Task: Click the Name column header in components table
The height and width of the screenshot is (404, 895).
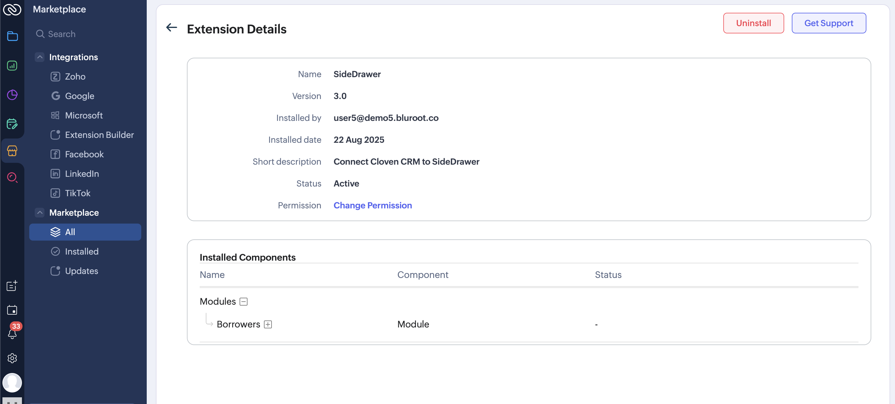Action: tap(212, 274)
